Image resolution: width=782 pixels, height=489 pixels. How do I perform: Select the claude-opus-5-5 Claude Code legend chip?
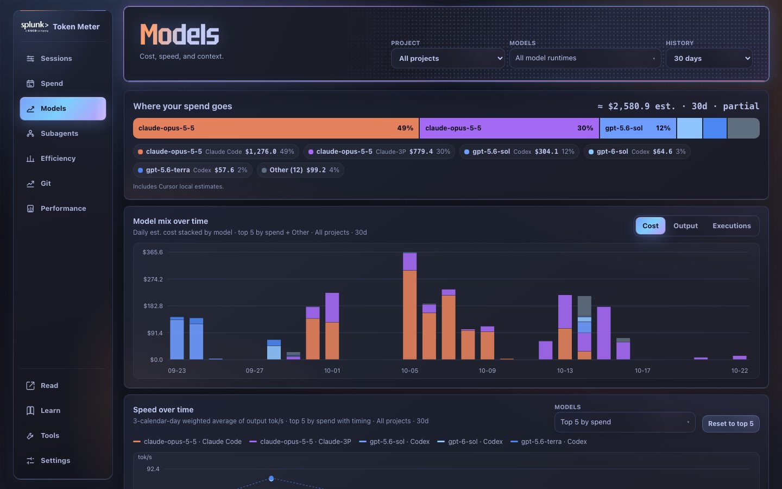[x=216, y=152]
